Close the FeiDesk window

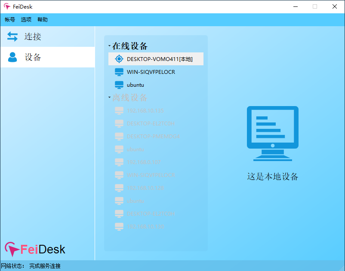click(334, 6)
